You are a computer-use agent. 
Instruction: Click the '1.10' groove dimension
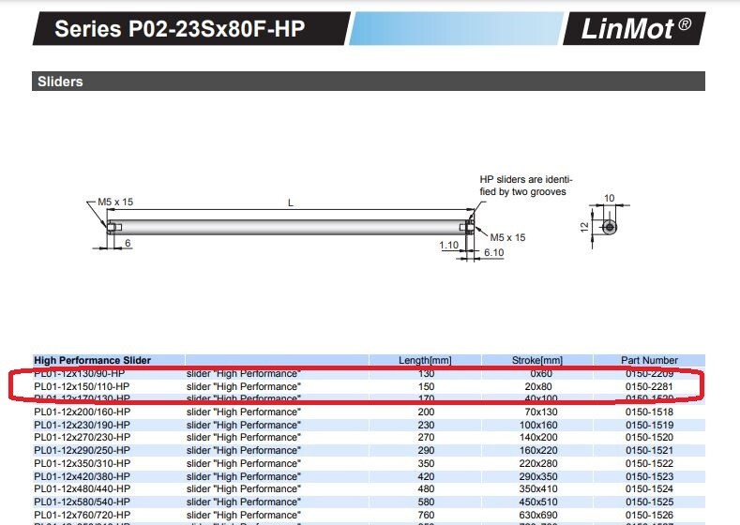[x=448, y=245]
